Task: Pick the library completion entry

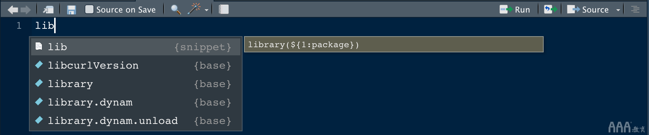Action: click(x=136, y=84)
